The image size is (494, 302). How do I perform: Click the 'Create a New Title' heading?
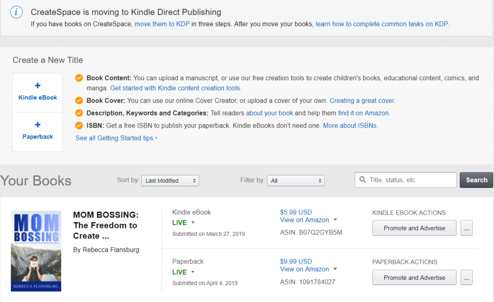coord(48,60)
